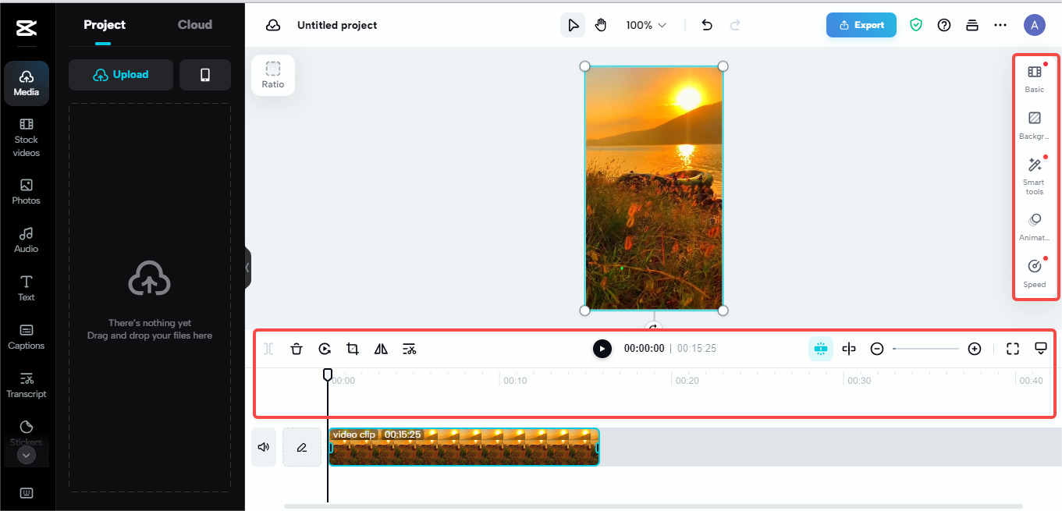Screen dimensions: 1062x511
Task: Open Stock videos in sidebar
Action: coord(27,137)
